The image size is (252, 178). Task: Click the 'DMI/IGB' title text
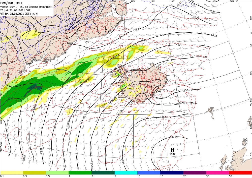point(7,3)
